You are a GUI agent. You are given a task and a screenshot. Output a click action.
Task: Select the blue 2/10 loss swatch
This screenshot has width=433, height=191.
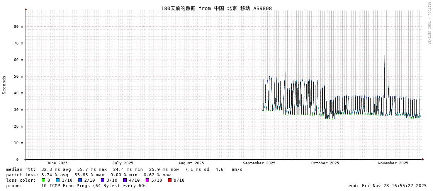click(x=80, y=180)
